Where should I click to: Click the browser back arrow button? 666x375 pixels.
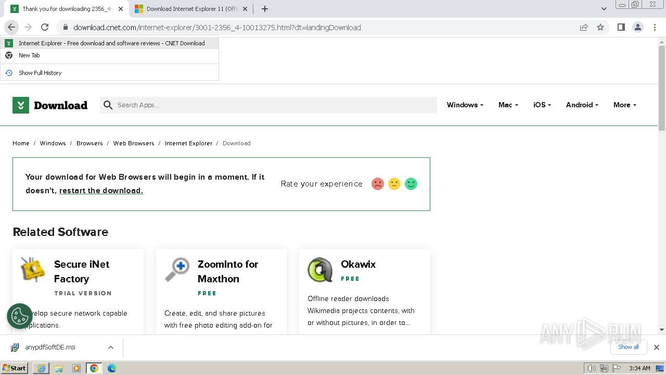(11, 27)
